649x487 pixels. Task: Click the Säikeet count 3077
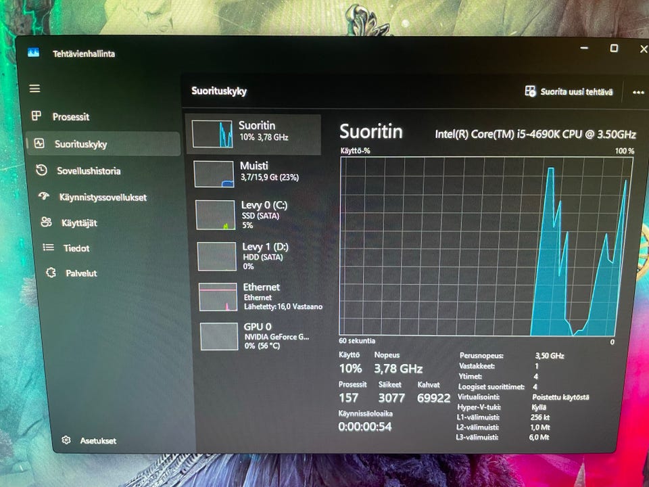click(x=391, y=398)
